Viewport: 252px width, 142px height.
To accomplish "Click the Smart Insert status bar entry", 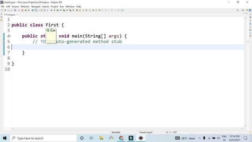I will pos(146,133).
